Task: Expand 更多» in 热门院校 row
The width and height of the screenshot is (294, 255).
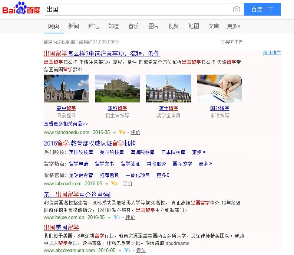Action: coord(199,152)
